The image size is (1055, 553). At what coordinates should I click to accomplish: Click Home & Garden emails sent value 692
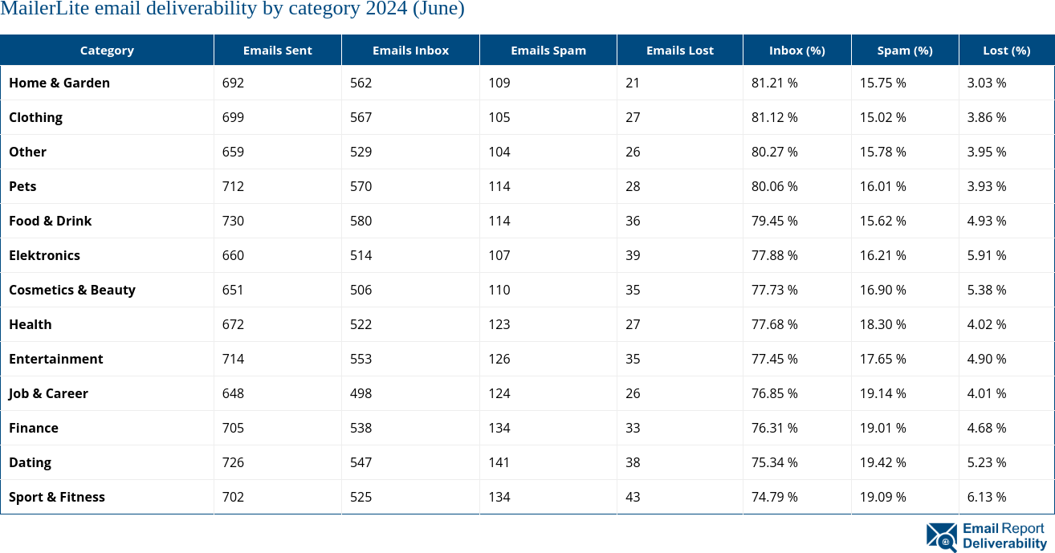[x=233, y=83]
